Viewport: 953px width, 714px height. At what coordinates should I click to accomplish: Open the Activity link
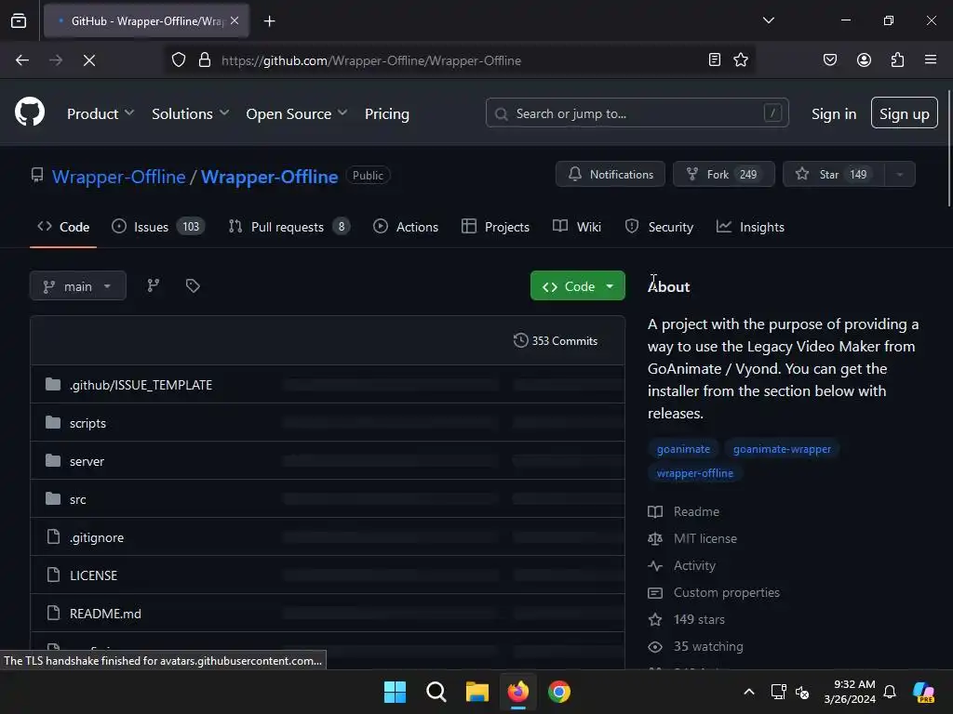682,566
